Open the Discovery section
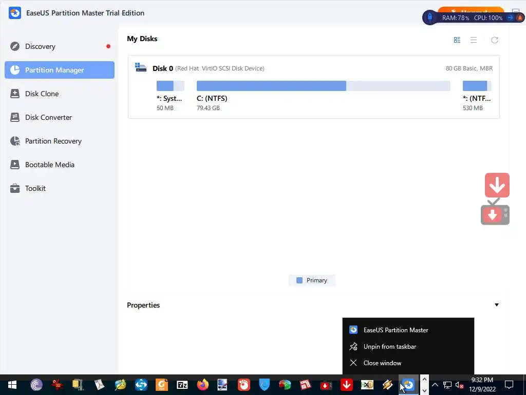The height and width of the screenshot is (395, 526). [60, 46]
